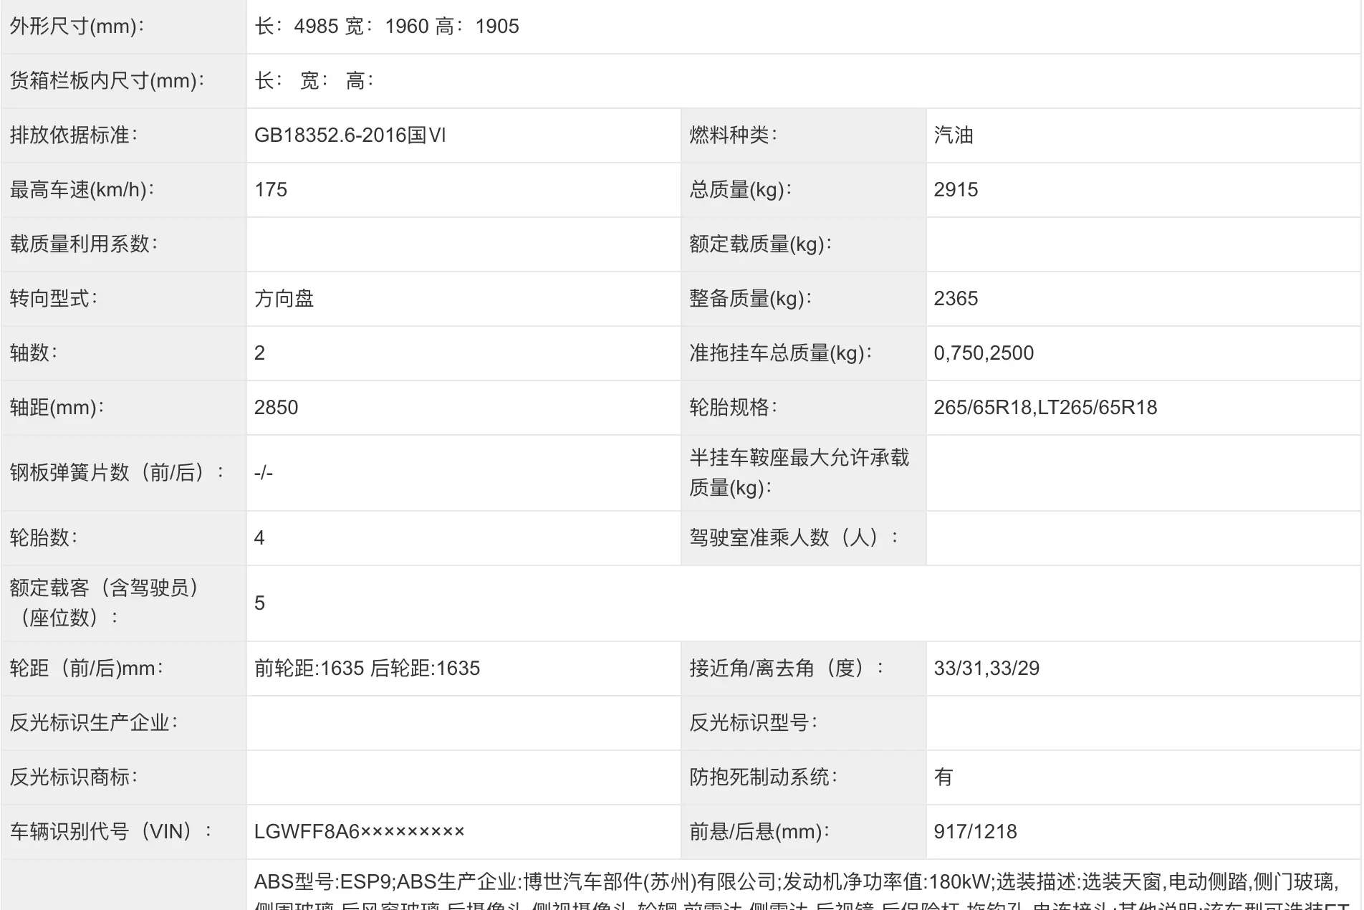The image size is (1364, 910).
Task: Click the 半挂车鞍座最大允许承载质量 label
Action: click(x=799, y=473)
